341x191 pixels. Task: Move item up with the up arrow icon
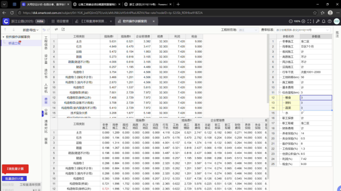tap(5, 29)
